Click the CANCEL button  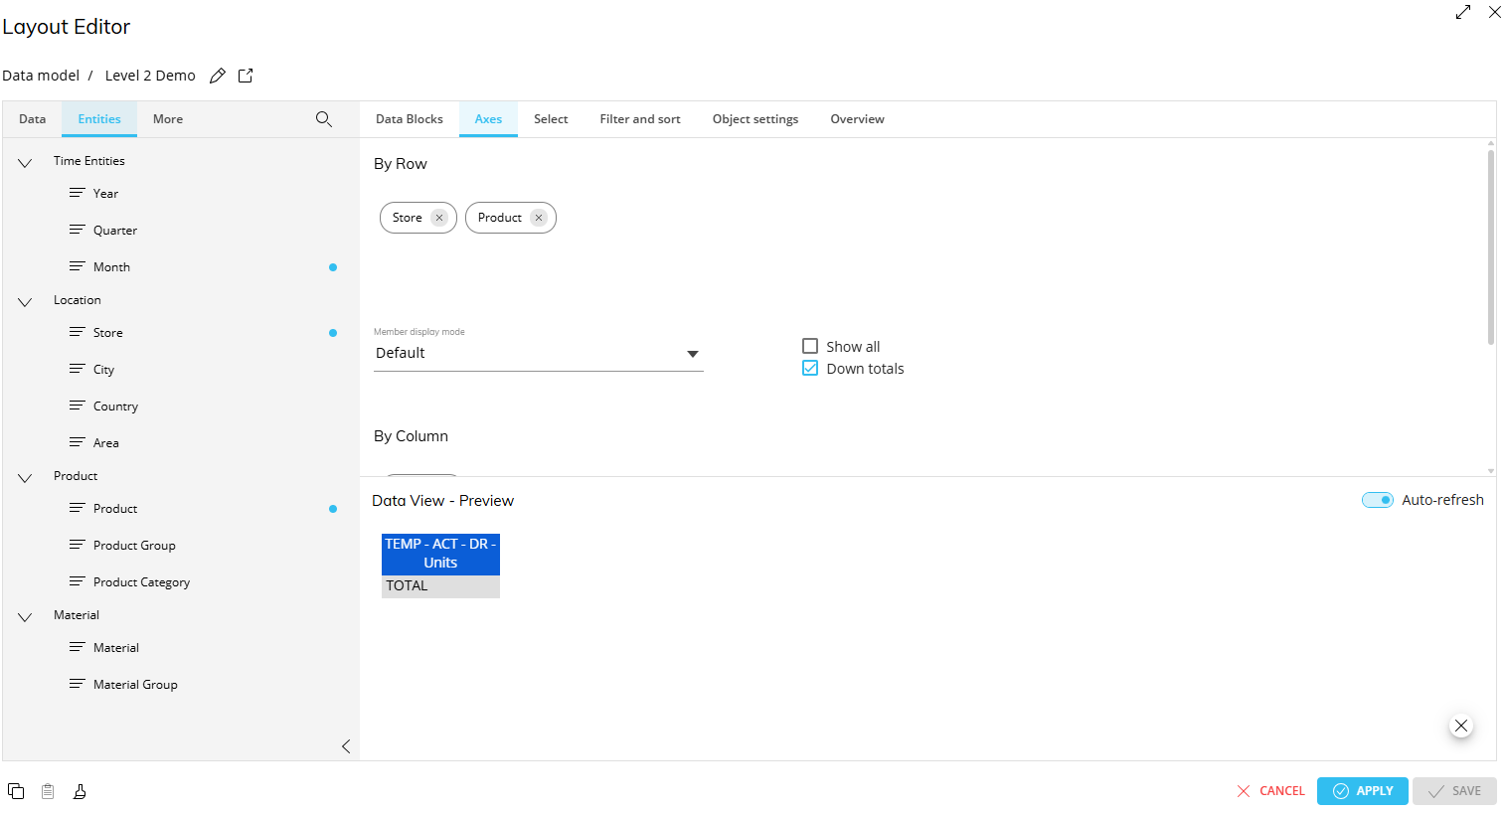(x=1270, y=791)
